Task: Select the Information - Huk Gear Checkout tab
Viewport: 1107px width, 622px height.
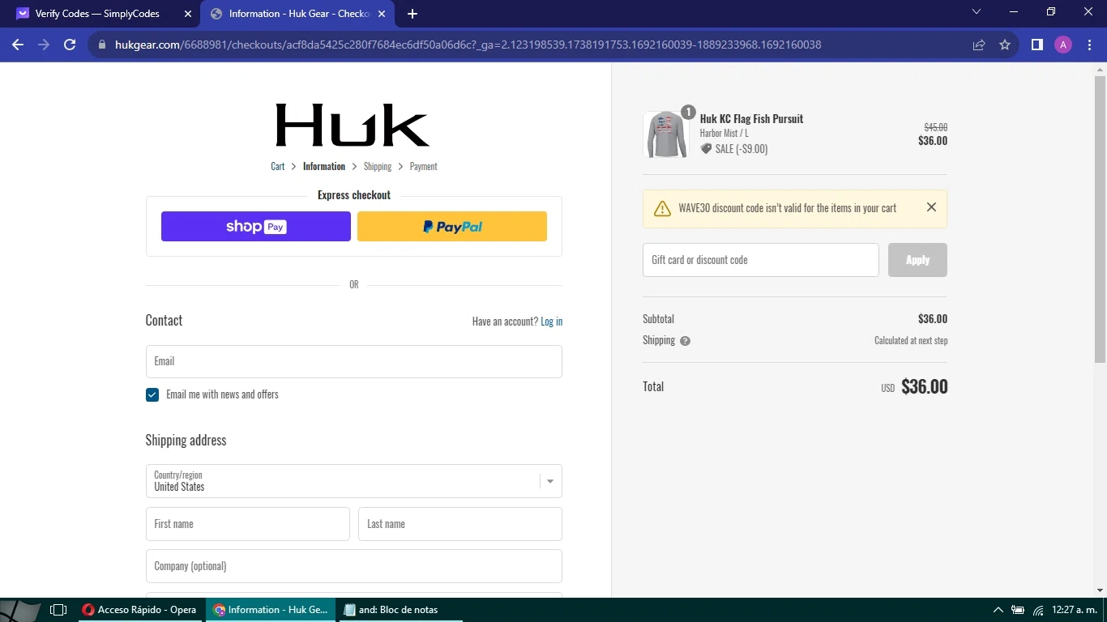Action: click(x=297, y=14)
